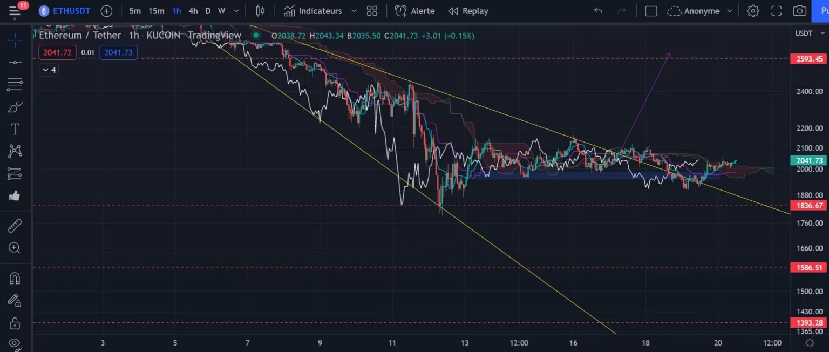The width and height of the screenshot is (829, 352).
Task: Click the time axis label 13
Action: coord(465,343)
